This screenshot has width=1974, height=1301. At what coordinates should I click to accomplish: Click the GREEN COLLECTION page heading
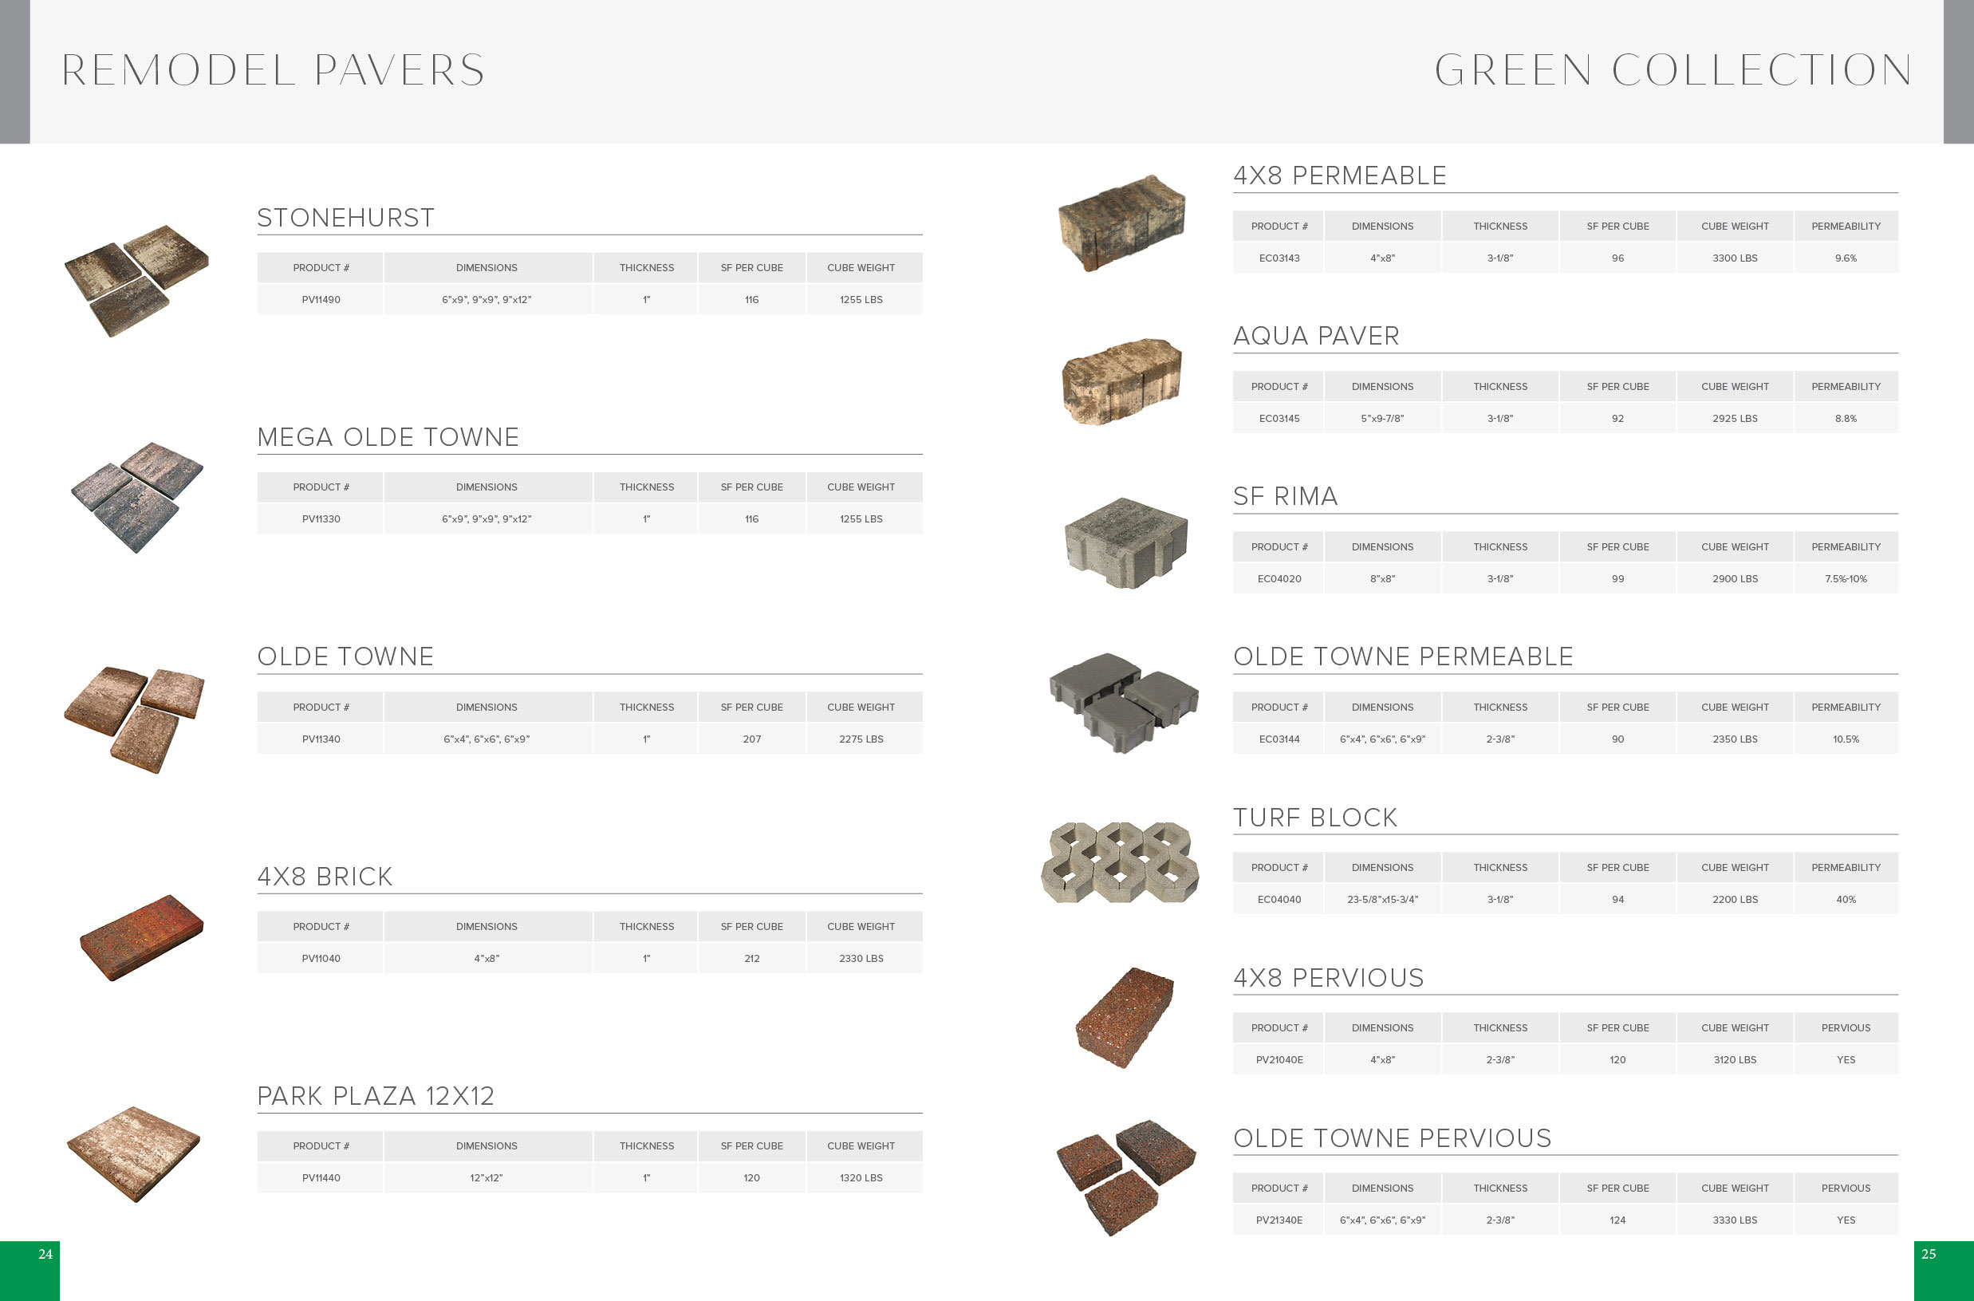pos(1673,69)
